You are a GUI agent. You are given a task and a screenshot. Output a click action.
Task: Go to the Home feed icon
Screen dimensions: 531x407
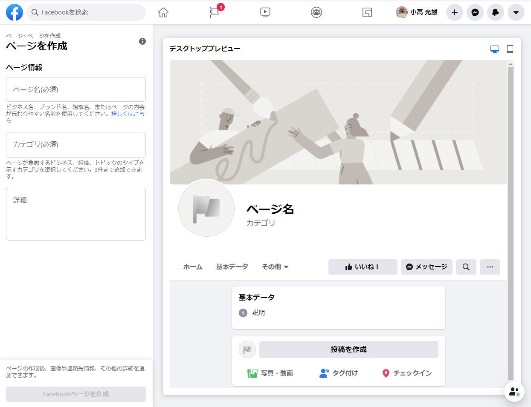click(163, 12)
